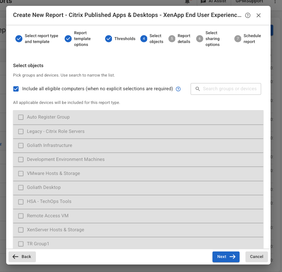Check the Development Environment Machines checkbox
Image resolution: width=282 pixels, height=272 pixels.
21,159
